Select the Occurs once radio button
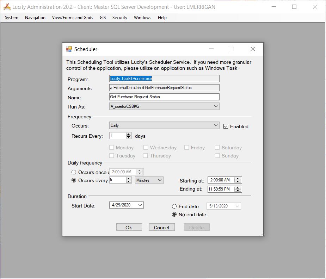The image size is (326, 279). pos(74,172)
